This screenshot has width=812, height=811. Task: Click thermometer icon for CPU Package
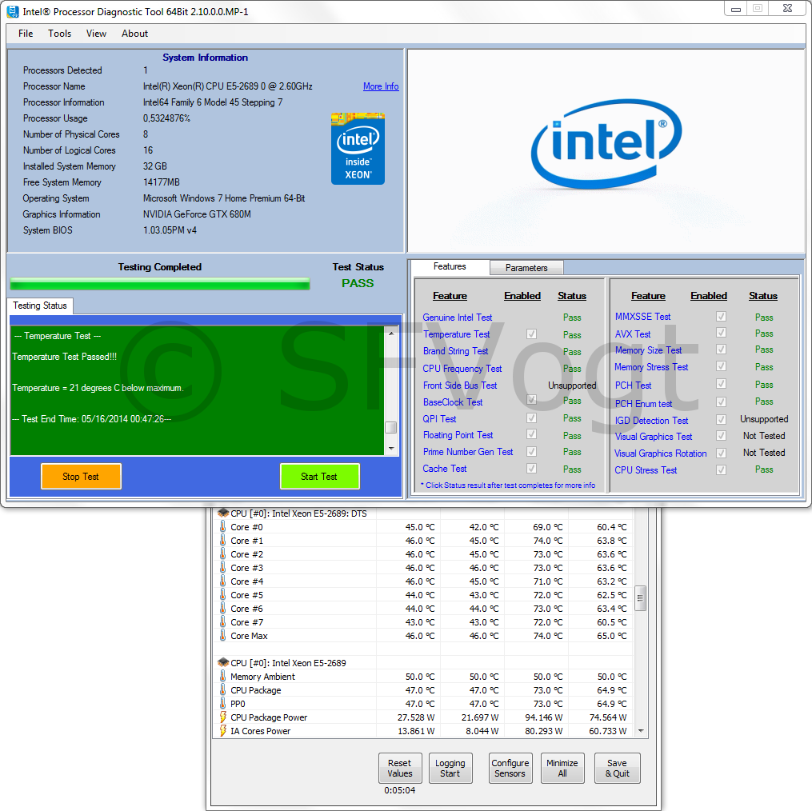(x=222, y=689)
